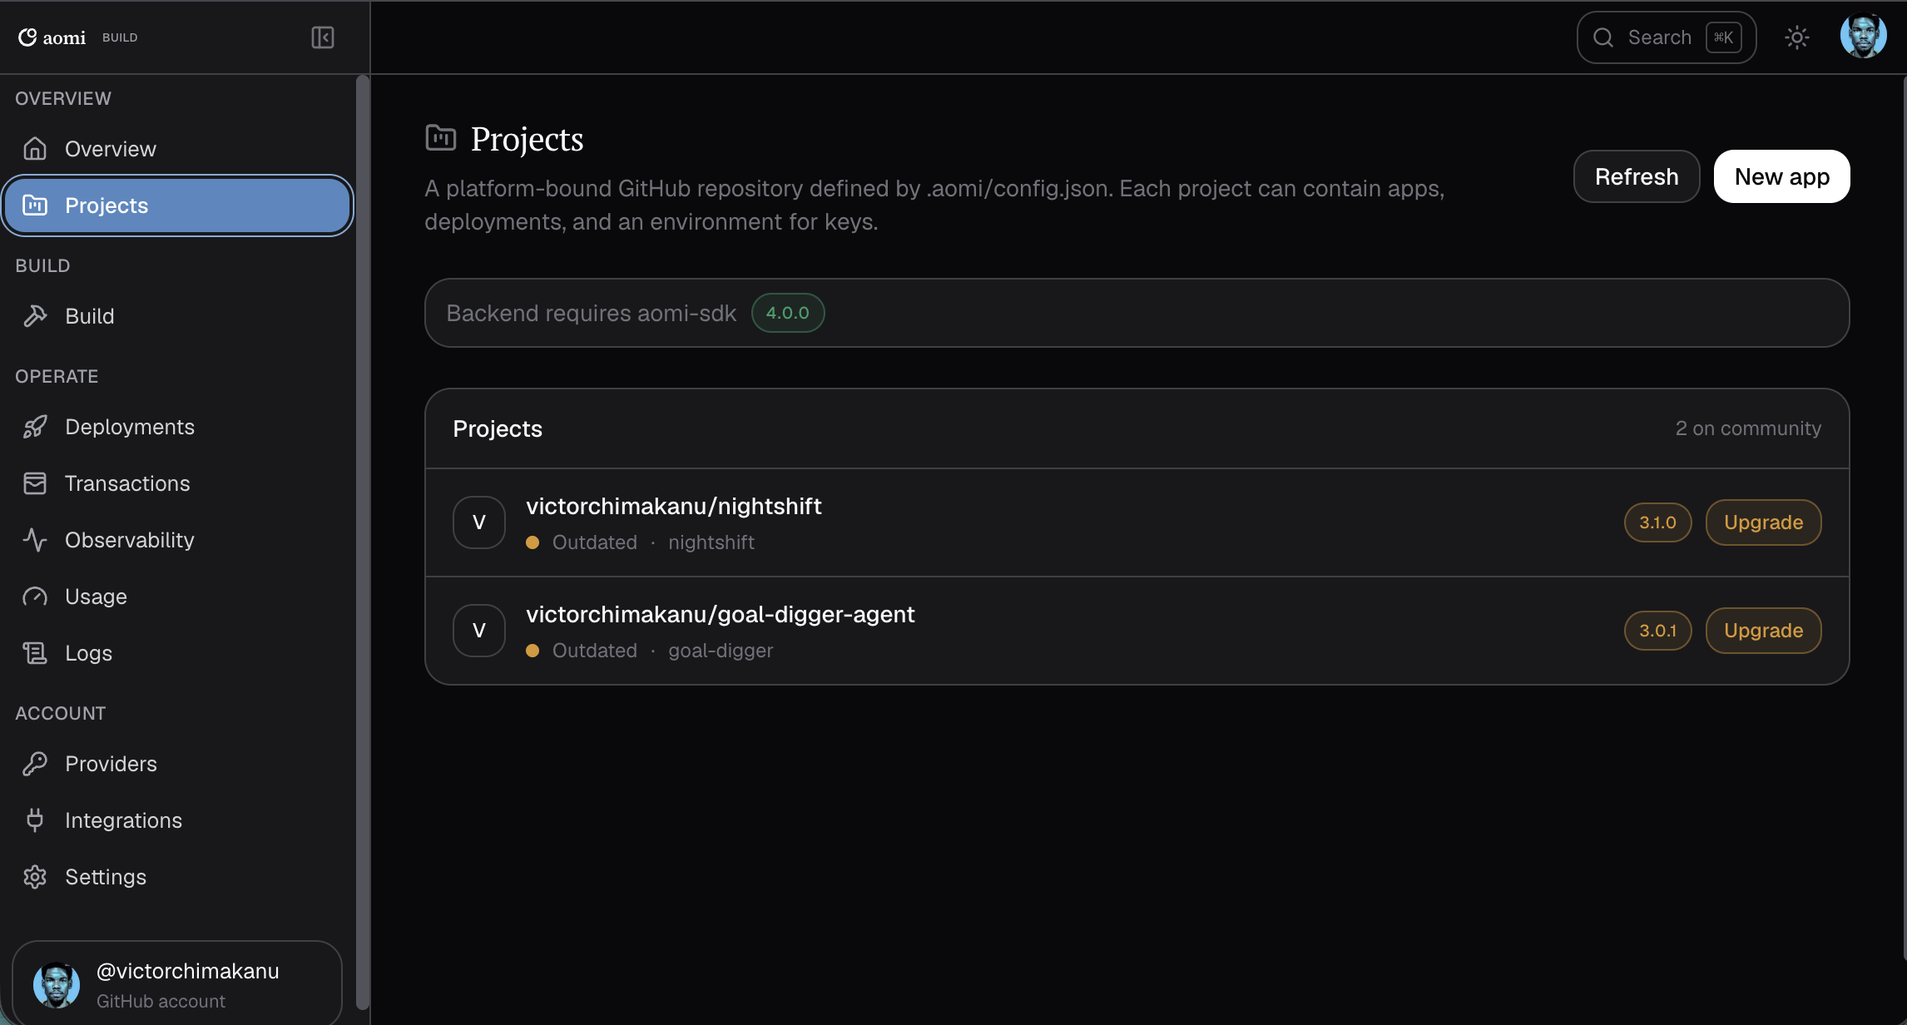Click the avatar in the account card
This screenshot has height=1025, width=1907.
point(57,985)
